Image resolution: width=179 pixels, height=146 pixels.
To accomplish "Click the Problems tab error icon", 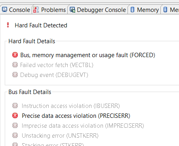I will (36, 10).
